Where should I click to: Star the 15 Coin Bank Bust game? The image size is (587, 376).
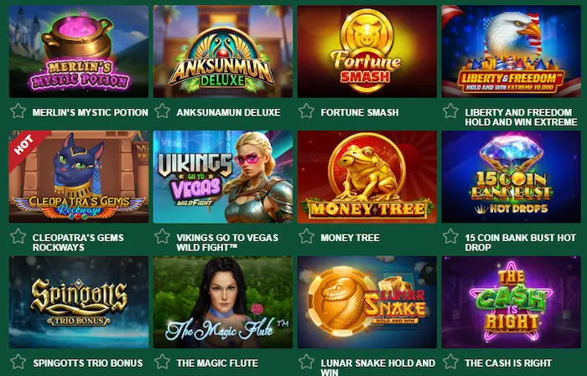[450, 237]
